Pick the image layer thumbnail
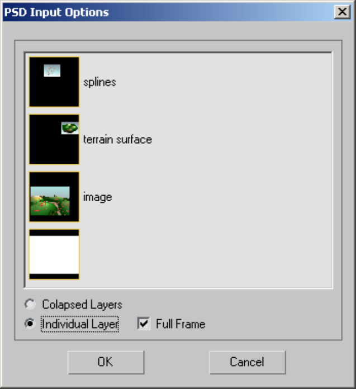The image size is (356, 389). coord(54,197)
